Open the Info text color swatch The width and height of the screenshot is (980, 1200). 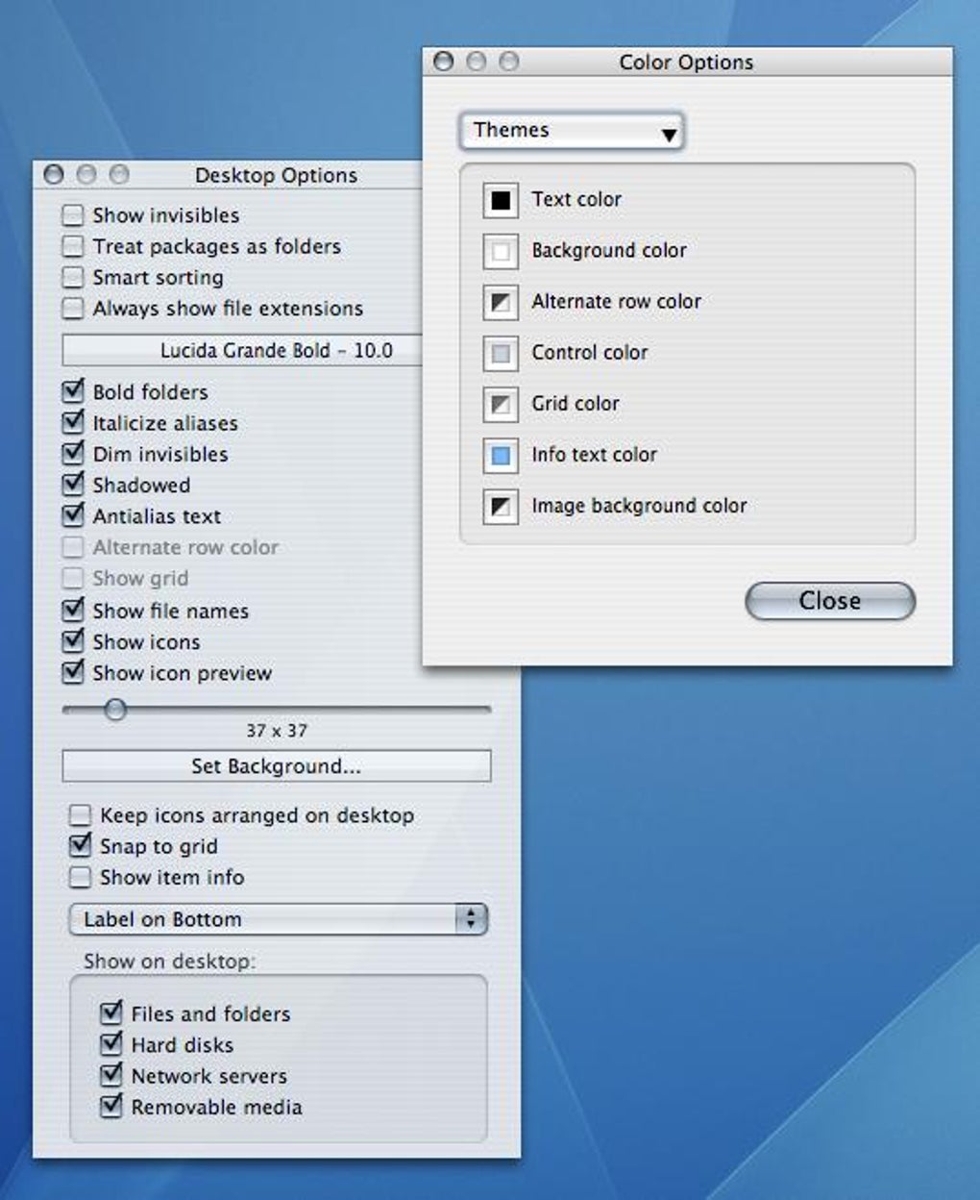[x=501, y=455]
